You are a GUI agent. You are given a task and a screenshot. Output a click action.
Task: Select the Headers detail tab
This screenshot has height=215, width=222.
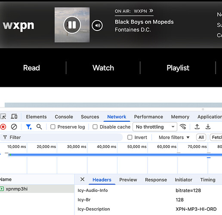tap(102, 180)
